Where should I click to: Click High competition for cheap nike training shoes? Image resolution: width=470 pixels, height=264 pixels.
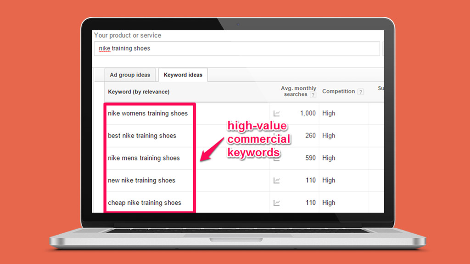329,203
